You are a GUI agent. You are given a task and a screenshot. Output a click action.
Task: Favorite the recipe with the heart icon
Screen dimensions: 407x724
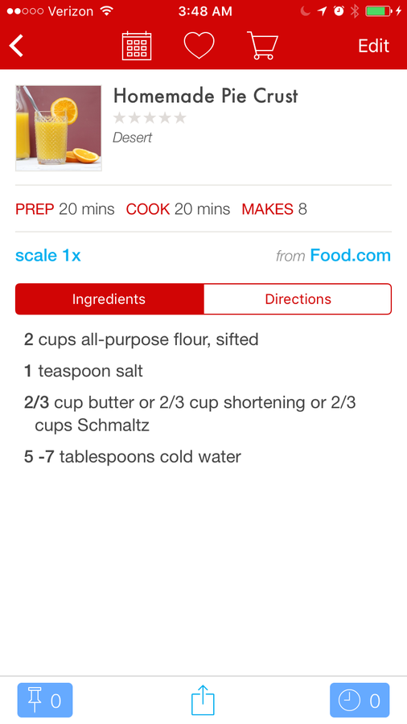(x=199, y=46)
